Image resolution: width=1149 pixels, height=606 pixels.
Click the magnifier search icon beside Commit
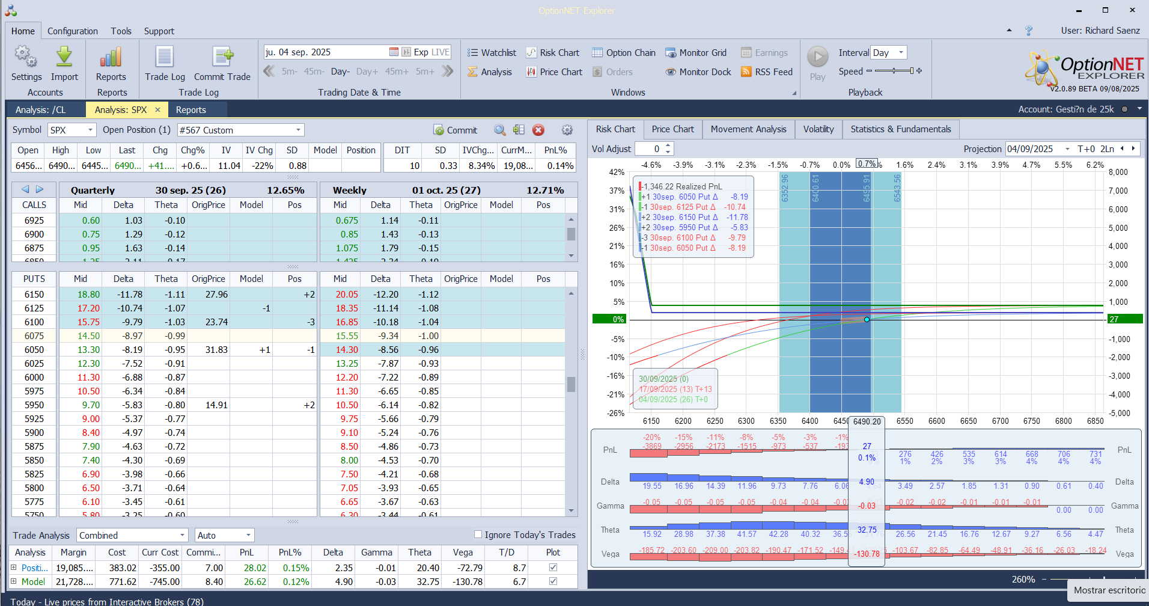click(500, 130)
